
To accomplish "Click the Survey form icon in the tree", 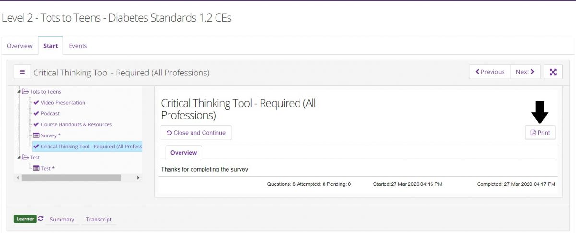I will click(36, 135).
